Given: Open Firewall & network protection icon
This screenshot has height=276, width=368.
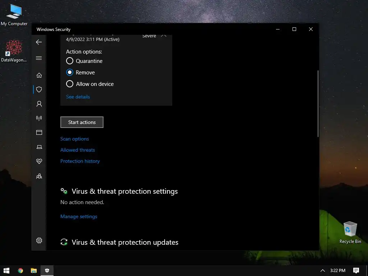Looking at the screenshot, I should 39,118.
